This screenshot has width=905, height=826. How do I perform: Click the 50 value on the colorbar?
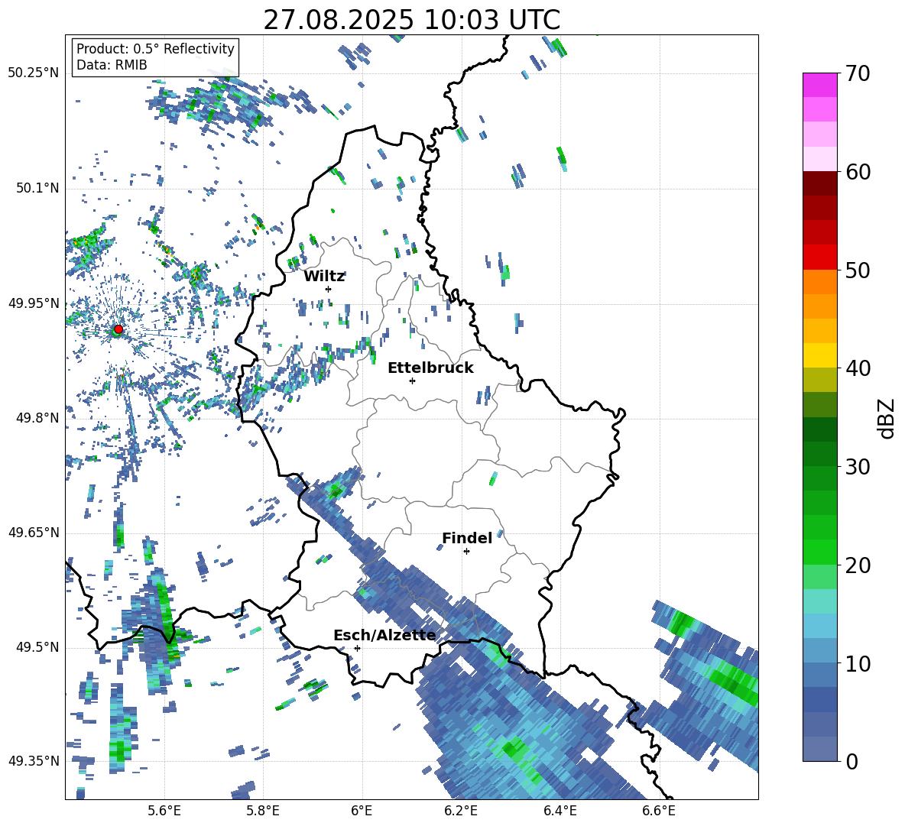pyautogui.click(x=858, y=270)
